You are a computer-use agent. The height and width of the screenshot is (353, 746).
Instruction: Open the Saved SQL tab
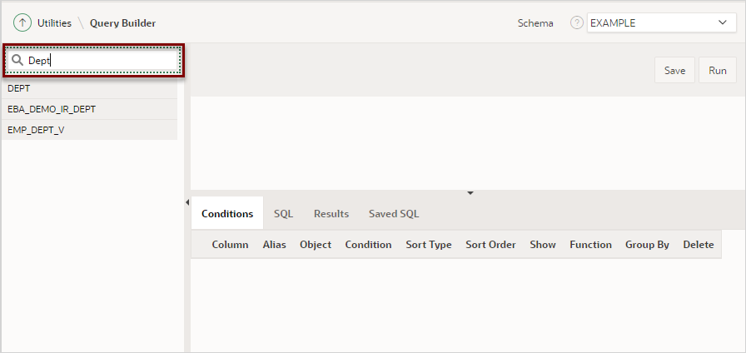pyautogui.click(x=394, y=214)
